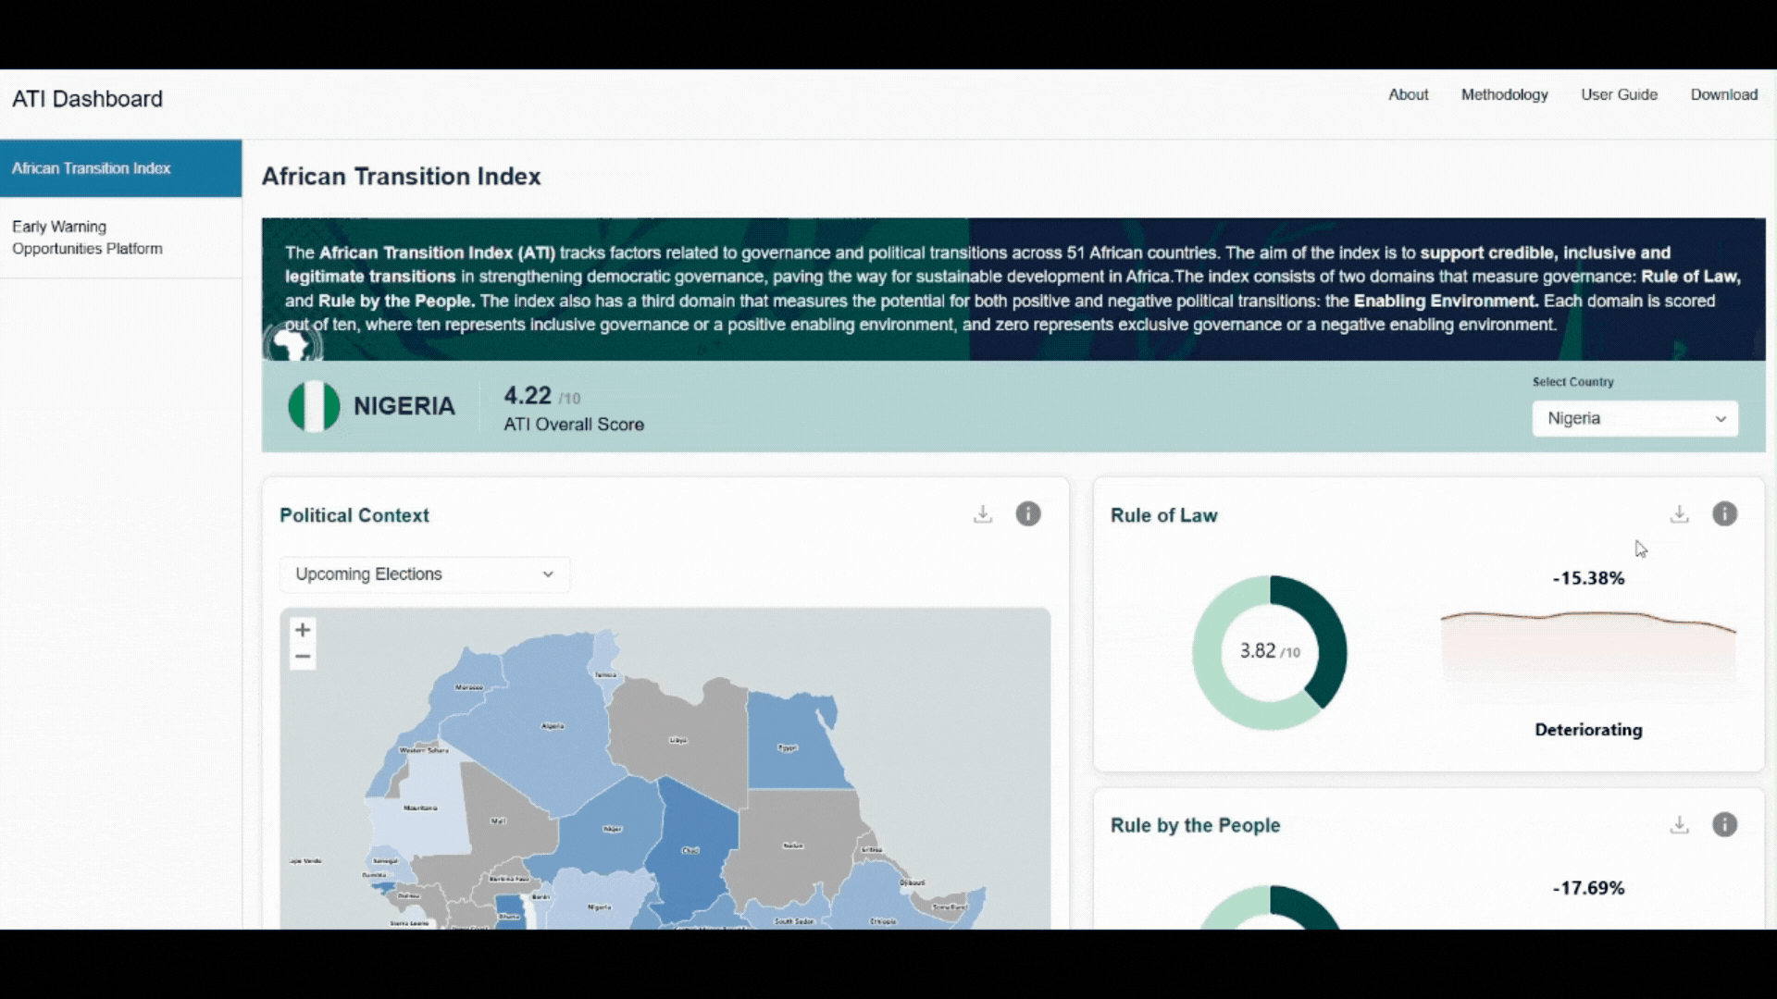Show Rule of Law info tooltip
This screenshot has height=999, width=1777.
point(1724,514)
